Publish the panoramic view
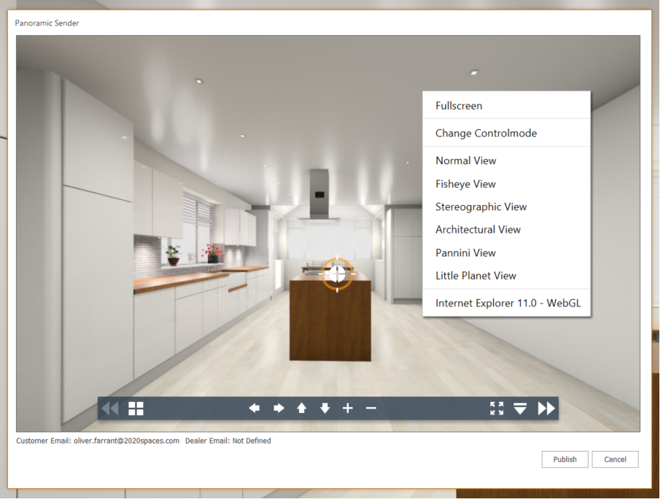The image size is (663, 502). [x=565, y=459]
